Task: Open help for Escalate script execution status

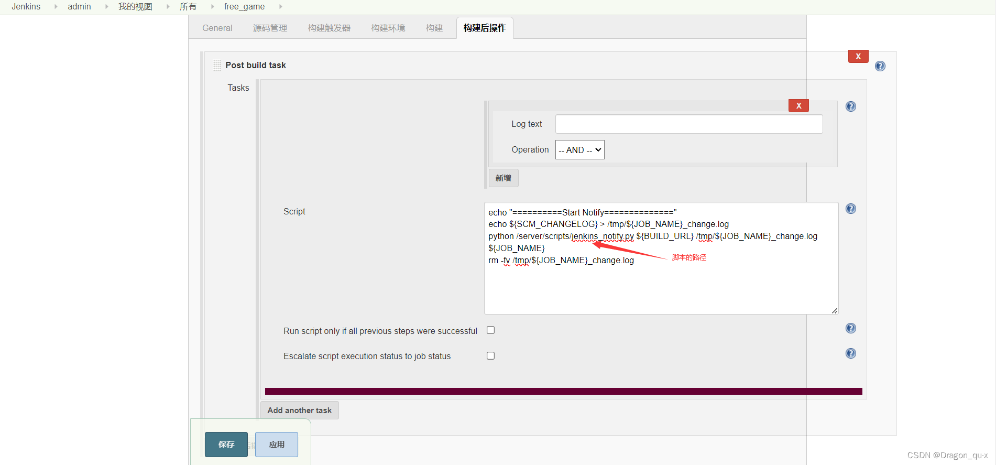Action: [851, 353]
